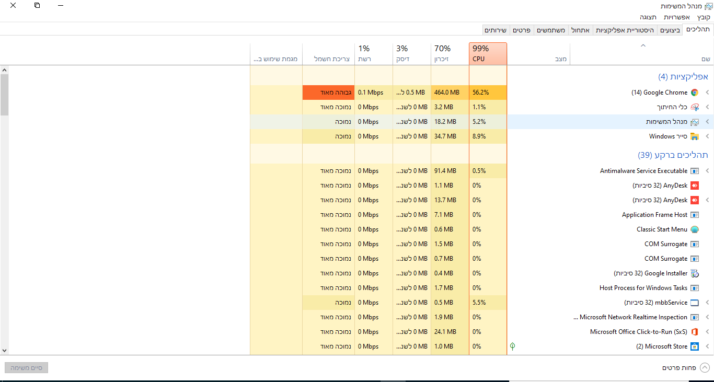
Task: Click the Google Chrome icon in process list
Action: (x=695, y=92)
